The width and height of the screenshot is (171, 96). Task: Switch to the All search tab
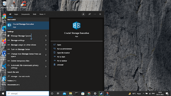click(10, 14)
